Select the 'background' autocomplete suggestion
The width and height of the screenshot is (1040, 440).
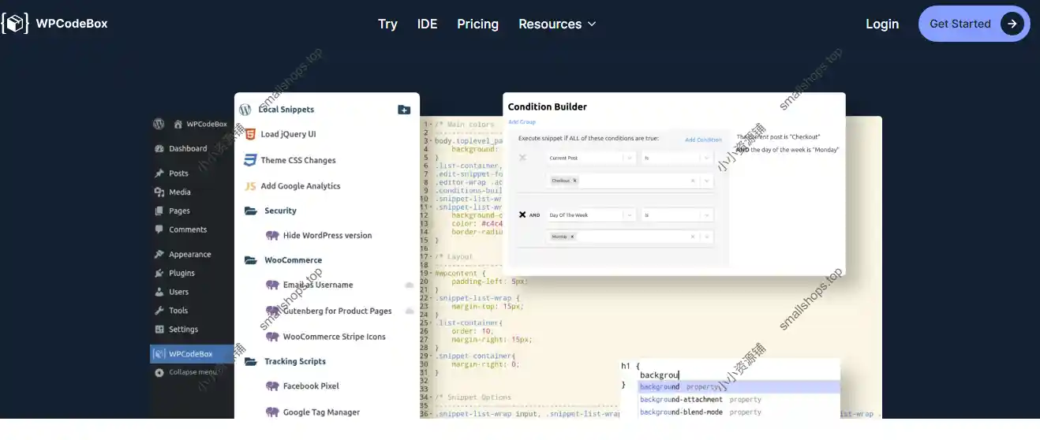(x=739, y=387)
